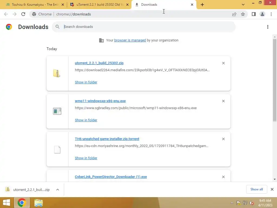
Task: Show utorrent zip in folder
Action: (86, 82)
